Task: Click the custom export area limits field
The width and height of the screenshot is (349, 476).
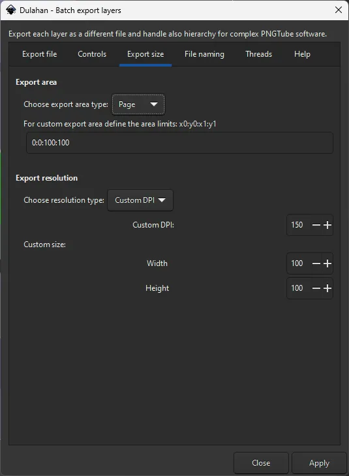Action: coord(179,143)
